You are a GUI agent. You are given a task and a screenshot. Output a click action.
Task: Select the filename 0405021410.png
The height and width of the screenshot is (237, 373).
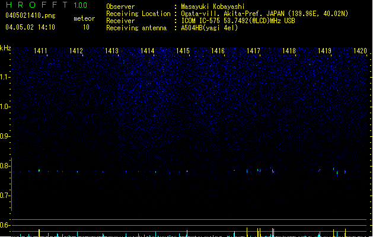pos(30,15)
